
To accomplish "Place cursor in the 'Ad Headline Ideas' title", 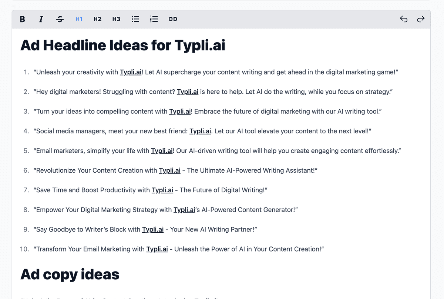I will click(122, 45).
